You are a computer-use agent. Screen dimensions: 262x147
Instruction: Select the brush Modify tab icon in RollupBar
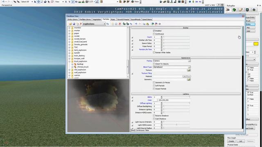click(x=241, y=10)
